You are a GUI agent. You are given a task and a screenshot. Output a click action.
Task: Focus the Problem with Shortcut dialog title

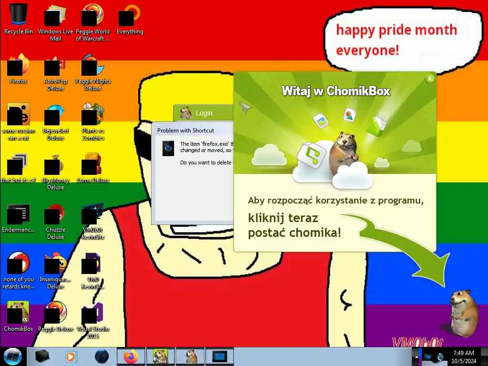[x=185, y=131]
